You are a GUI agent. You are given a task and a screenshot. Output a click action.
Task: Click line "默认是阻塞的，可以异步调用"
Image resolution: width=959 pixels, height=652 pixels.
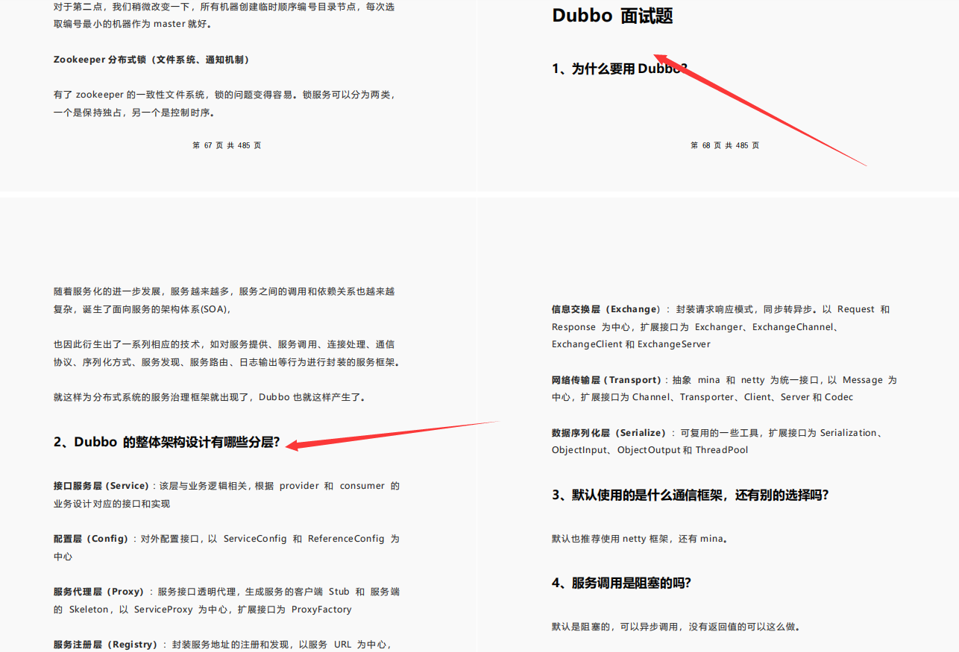676,627
